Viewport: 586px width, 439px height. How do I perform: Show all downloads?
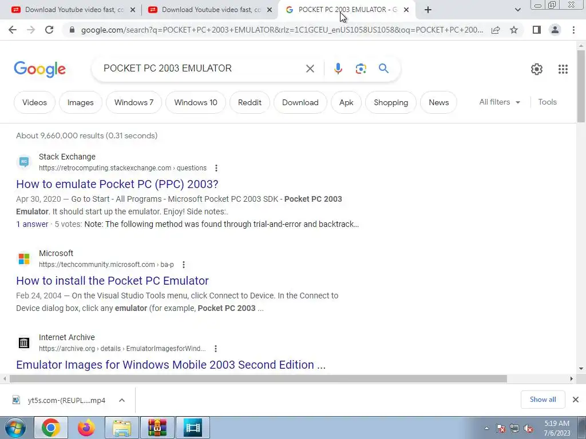click(543, 400)
